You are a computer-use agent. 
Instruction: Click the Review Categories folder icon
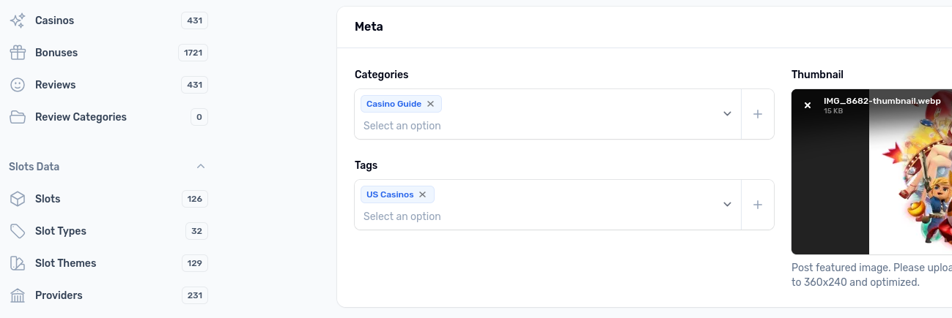pos(18,117)
